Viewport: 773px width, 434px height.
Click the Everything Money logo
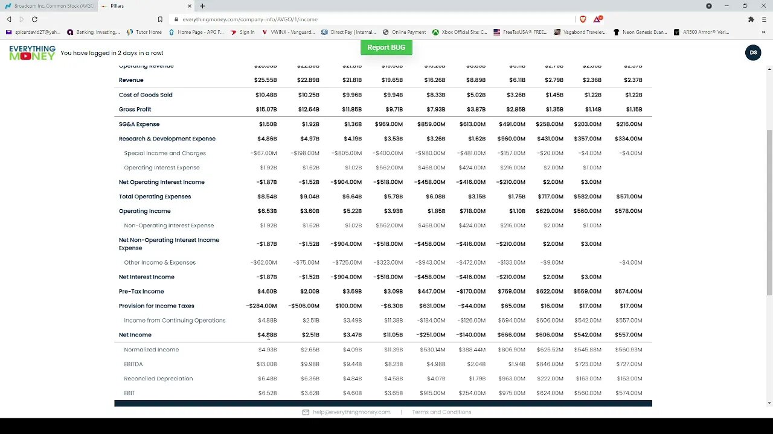click(32, 52)
